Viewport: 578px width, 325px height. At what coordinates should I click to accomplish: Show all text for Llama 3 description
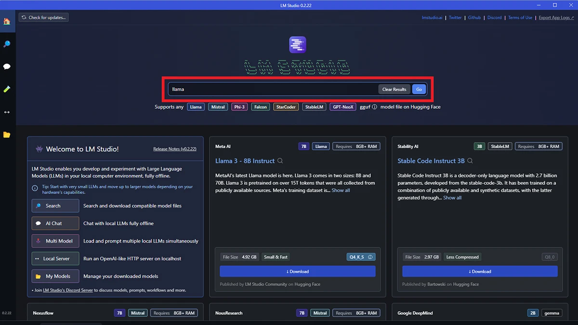tap(341, 190)
